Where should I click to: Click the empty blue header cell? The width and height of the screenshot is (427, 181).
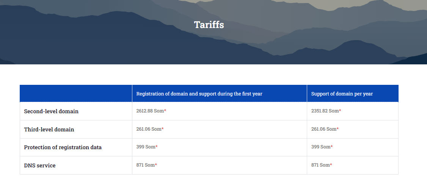point(76,94)
